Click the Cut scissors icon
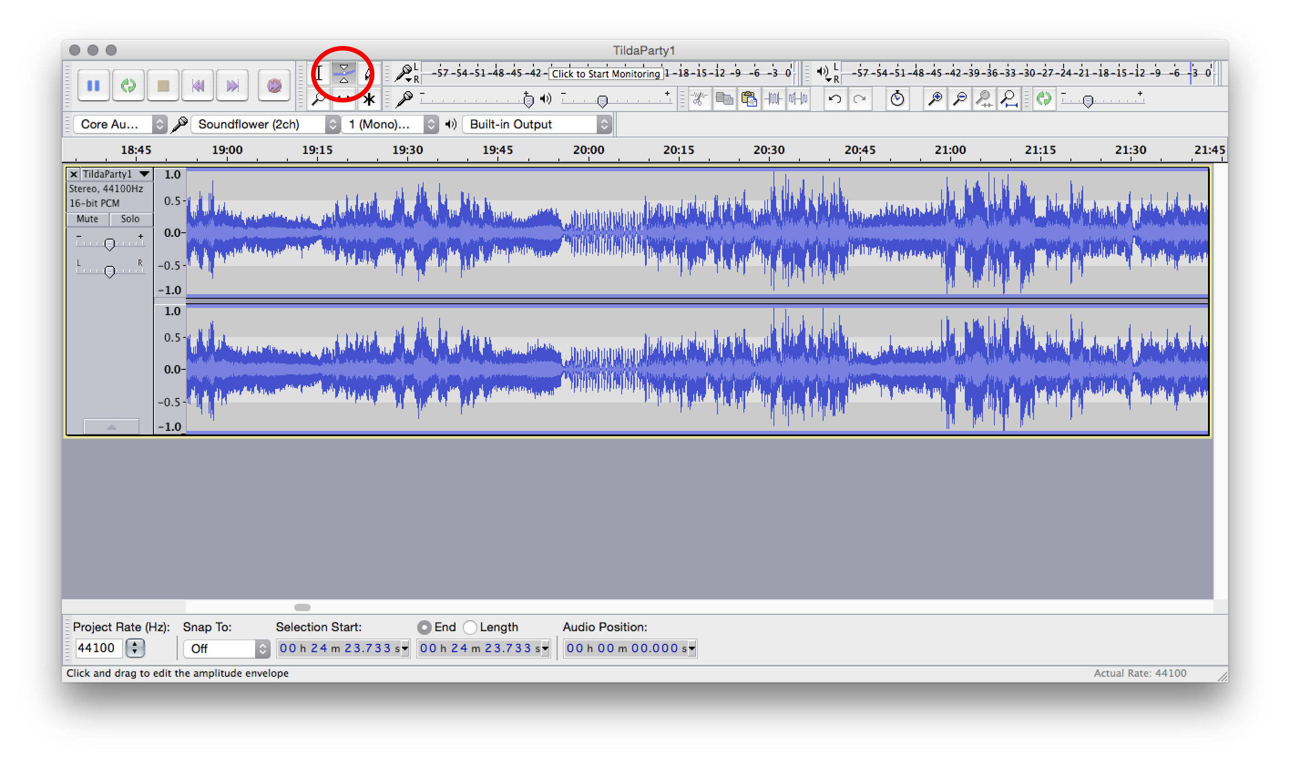This screenshot has height=766, width=1290. click(700, 98)
